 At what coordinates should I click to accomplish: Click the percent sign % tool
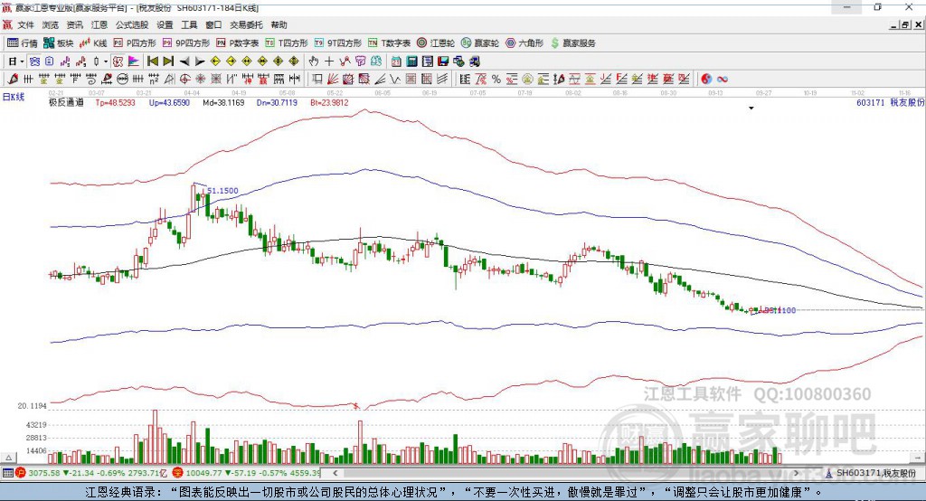(x=496, y=79)
